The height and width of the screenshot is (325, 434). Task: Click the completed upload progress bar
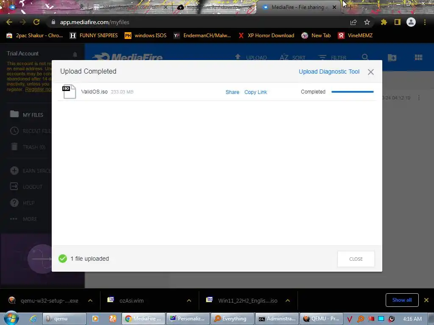352,92
